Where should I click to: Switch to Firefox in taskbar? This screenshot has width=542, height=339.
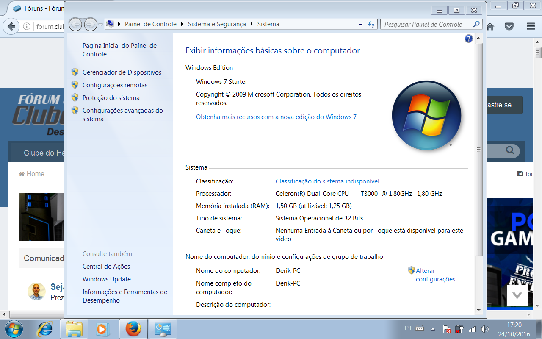point(133,329)
